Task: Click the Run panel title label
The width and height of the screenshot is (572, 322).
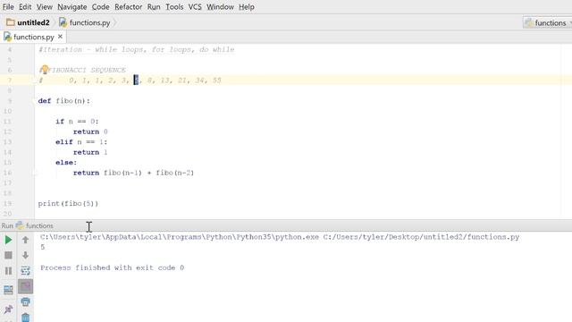Action: coord(7,225)
